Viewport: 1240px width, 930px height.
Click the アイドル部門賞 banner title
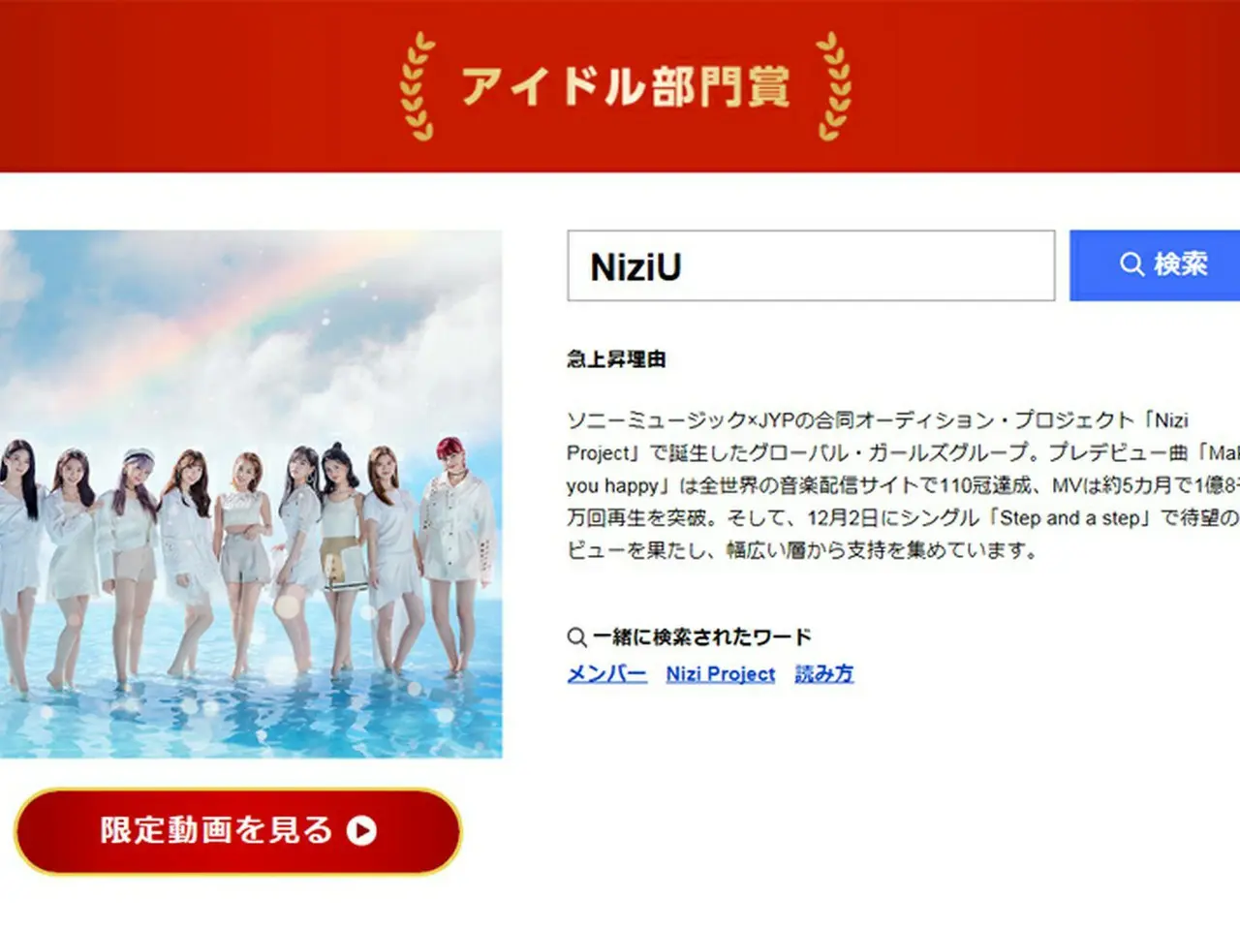tap(625, 86)
